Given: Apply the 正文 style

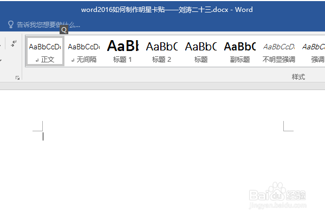Looking at the screenshot, I should (45, 51).
